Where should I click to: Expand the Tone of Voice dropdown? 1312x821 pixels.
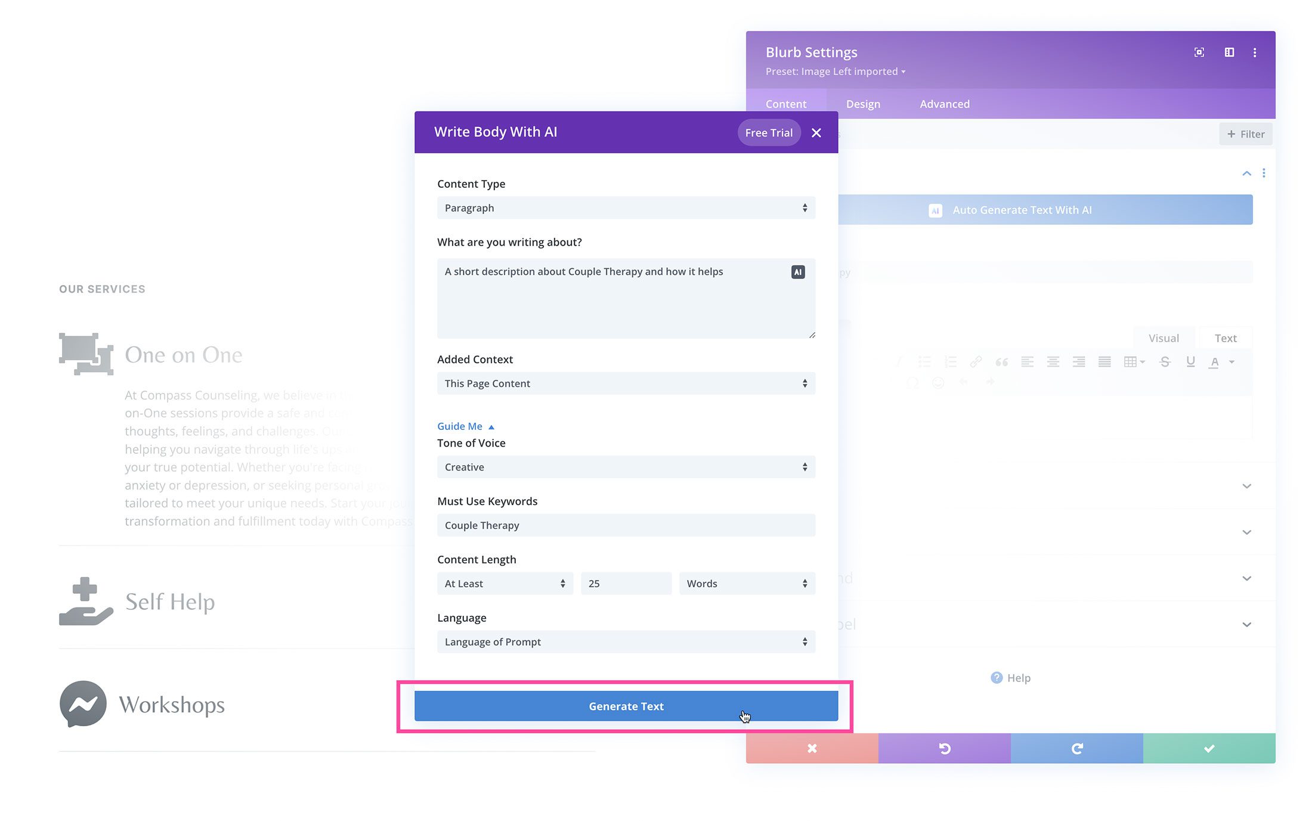click(x=624, y=466)
